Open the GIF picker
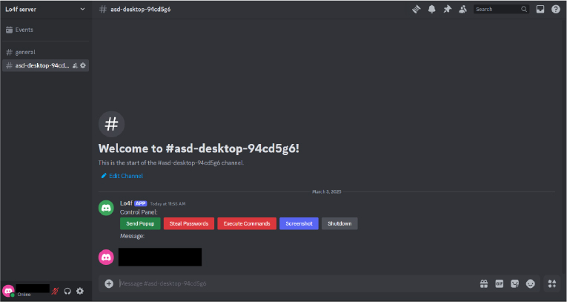Viewport: 567px width, 302px height. point(499,283)
